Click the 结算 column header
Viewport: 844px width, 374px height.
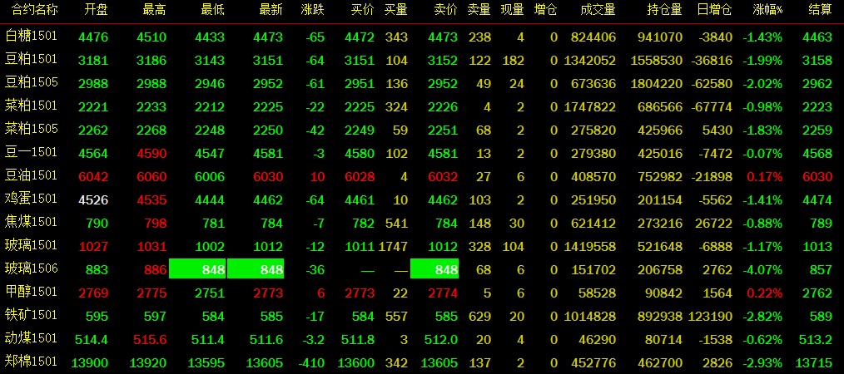coord(821,10)
